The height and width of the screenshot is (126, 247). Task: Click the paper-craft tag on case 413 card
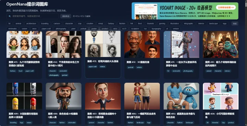tap(93, 67)
